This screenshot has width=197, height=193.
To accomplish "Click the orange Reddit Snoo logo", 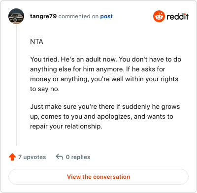I will tap(159, 16).
